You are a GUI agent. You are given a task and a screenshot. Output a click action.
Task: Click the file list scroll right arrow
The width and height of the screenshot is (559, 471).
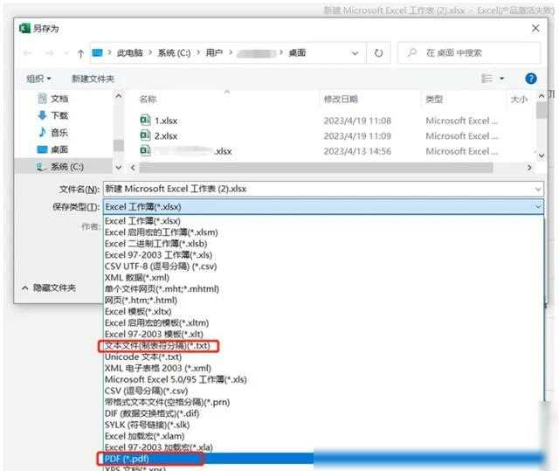click(x=529, y=167)
